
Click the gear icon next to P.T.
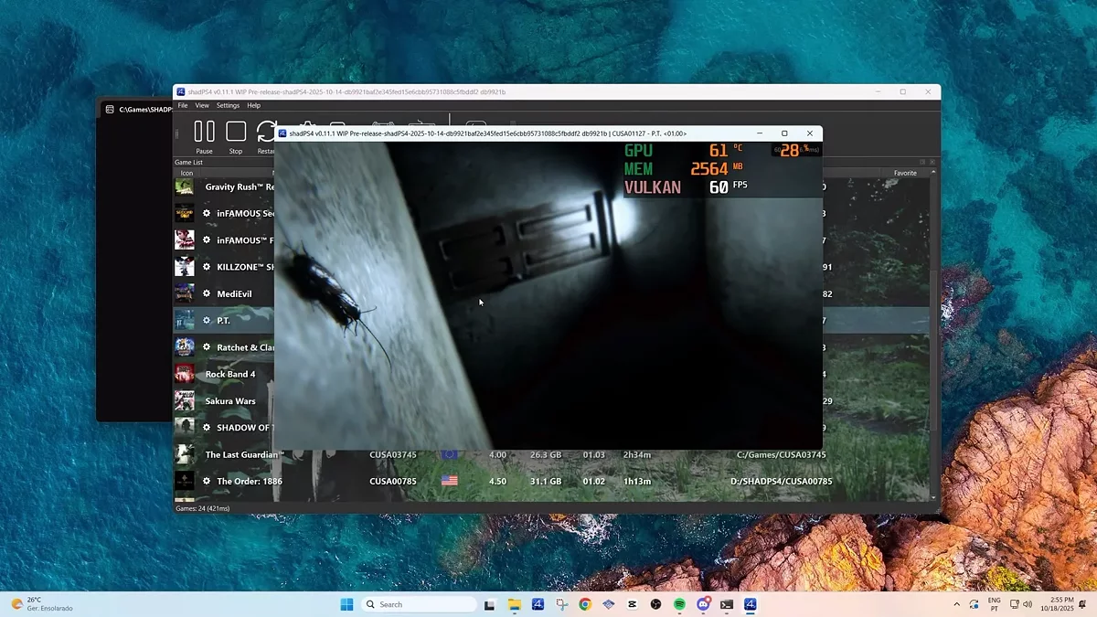207,321
